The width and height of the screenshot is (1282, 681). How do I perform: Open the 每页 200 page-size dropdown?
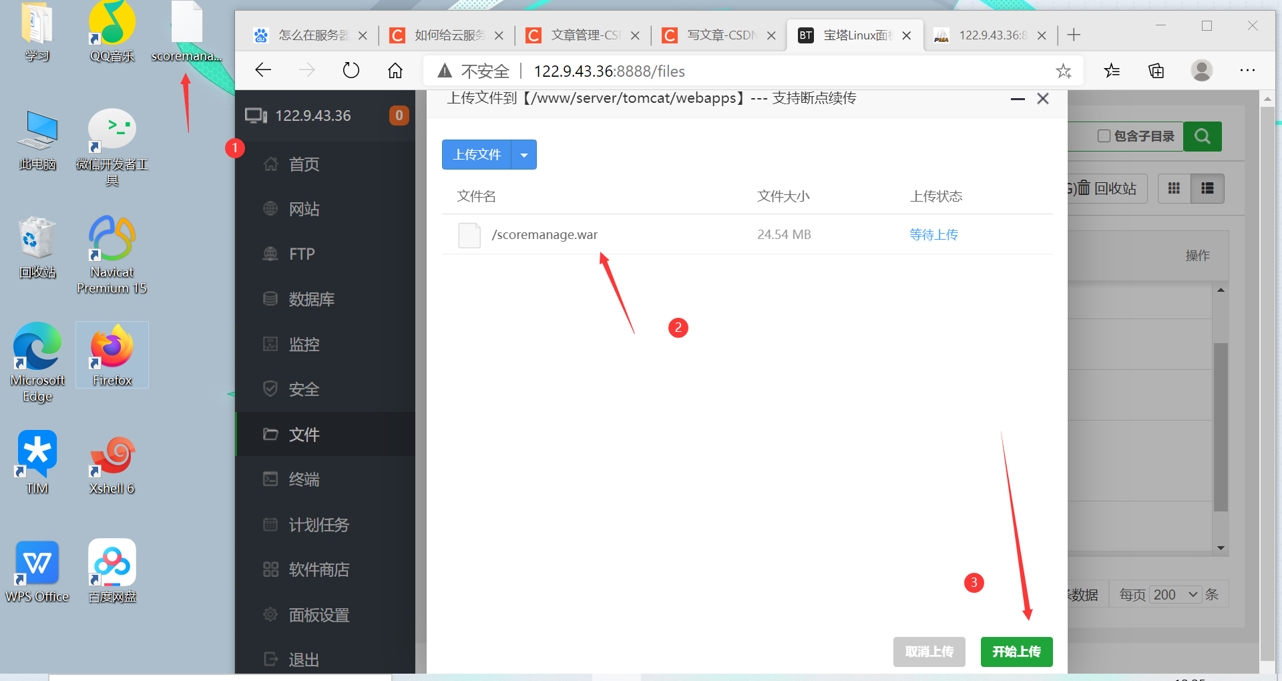coord(1175,594)
